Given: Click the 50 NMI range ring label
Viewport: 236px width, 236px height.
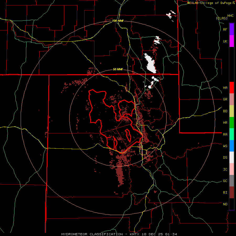Looking at the screenshot, I should point(118,69).
